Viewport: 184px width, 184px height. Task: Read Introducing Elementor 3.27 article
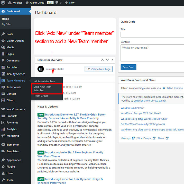71,116
